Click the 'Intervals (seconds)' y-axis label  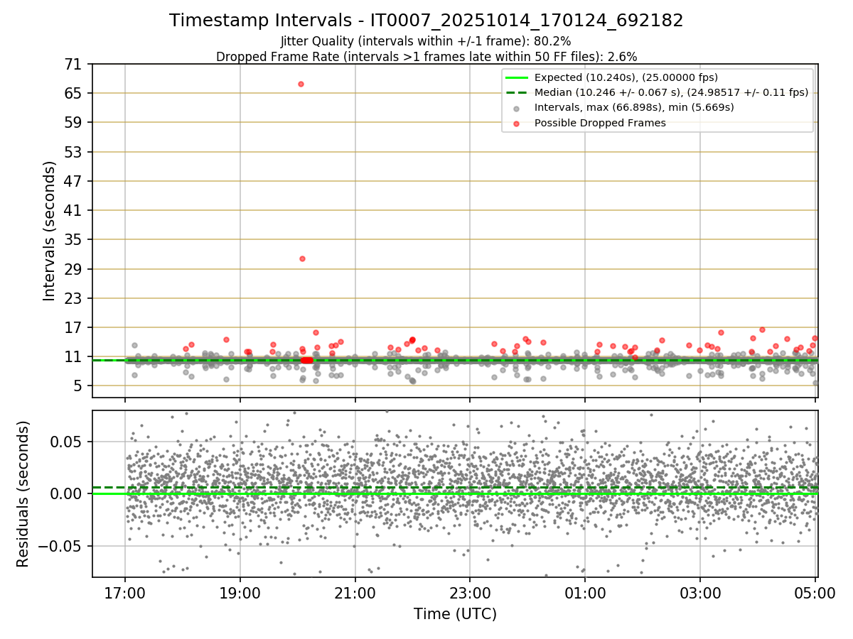[49, 231]
